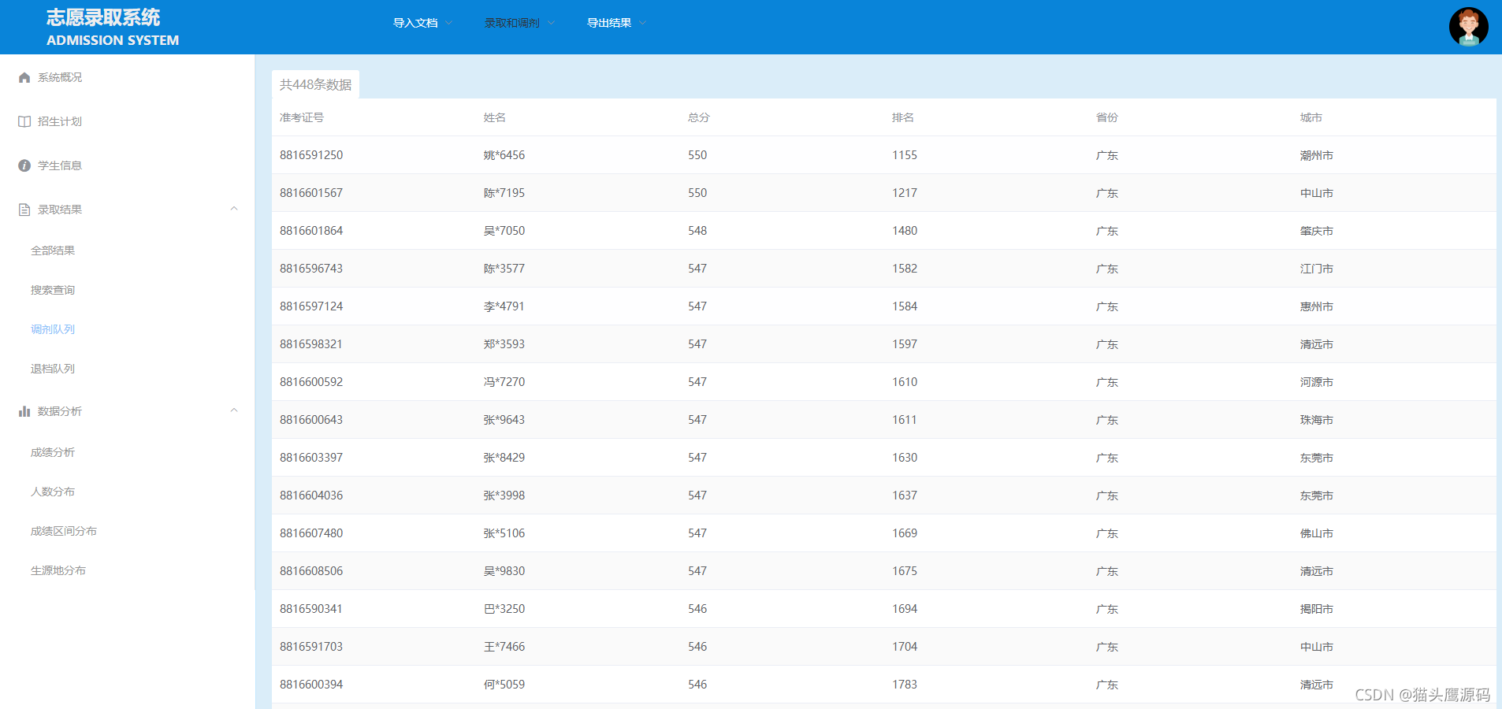Open 生源地分布 submenu item
Viewport: 1502px width, 709px height.
coord(58,570)
